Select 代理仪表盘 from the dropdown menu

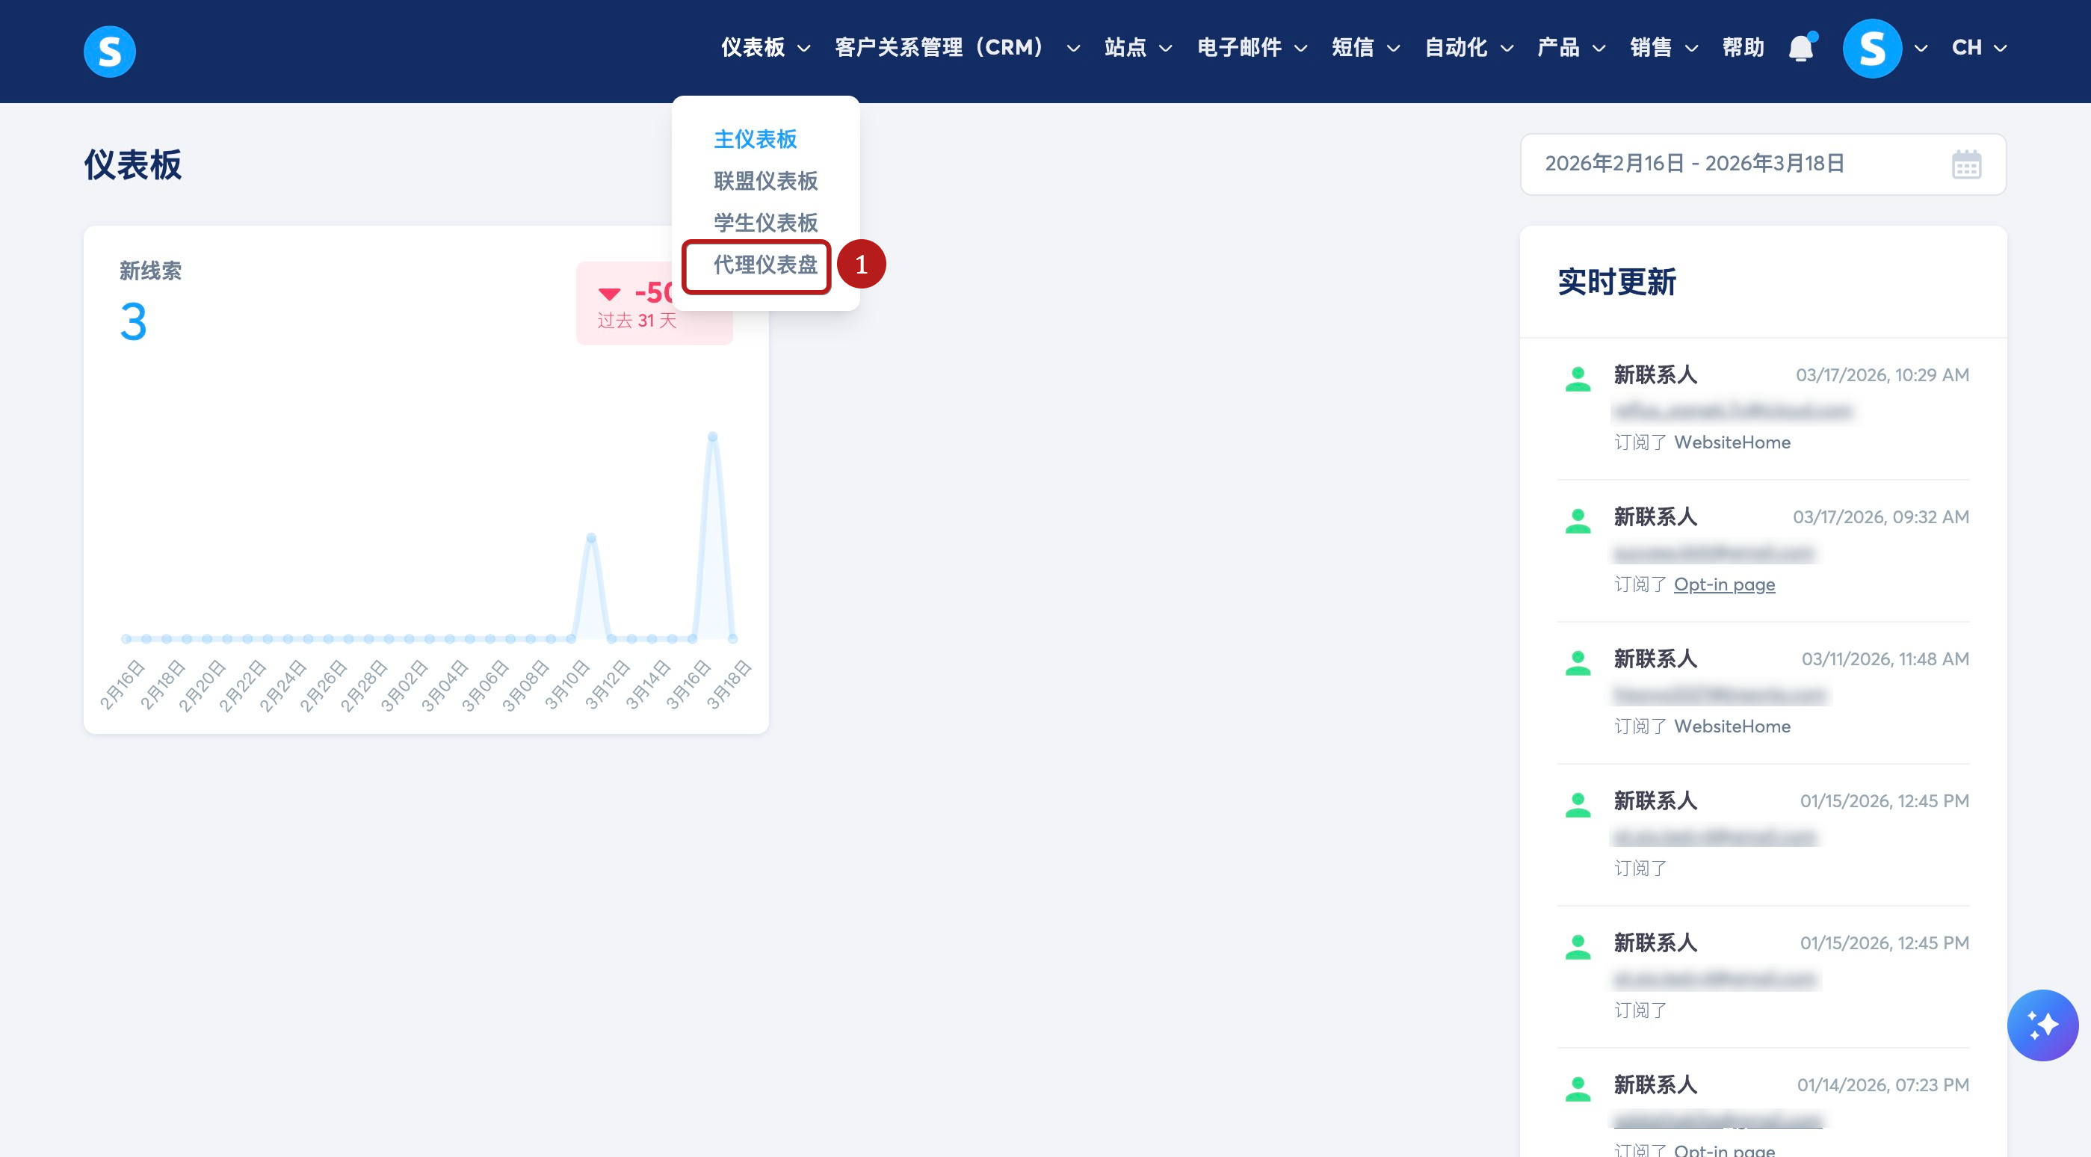click(765, 265)
